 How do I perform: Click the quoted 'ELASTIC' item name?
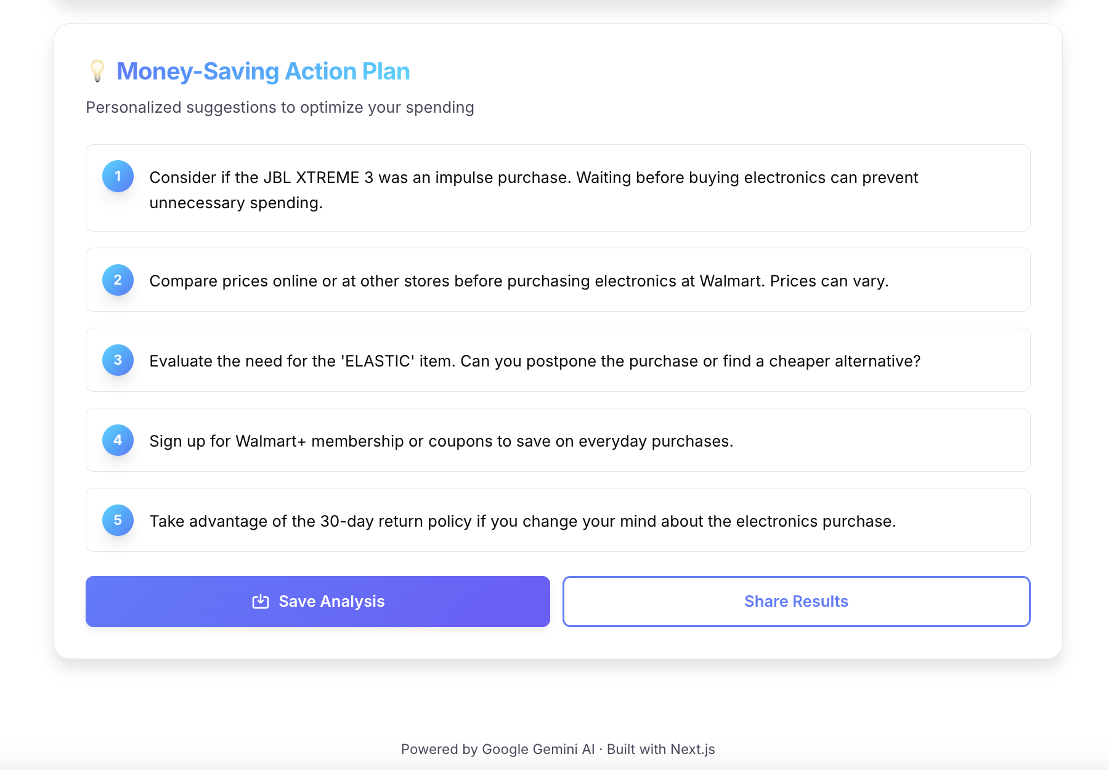[378, 361]
